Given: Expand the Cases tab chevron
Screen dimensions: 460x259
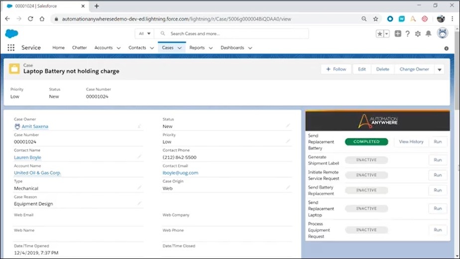Looking at the screenshot, I should pos(180,48).
